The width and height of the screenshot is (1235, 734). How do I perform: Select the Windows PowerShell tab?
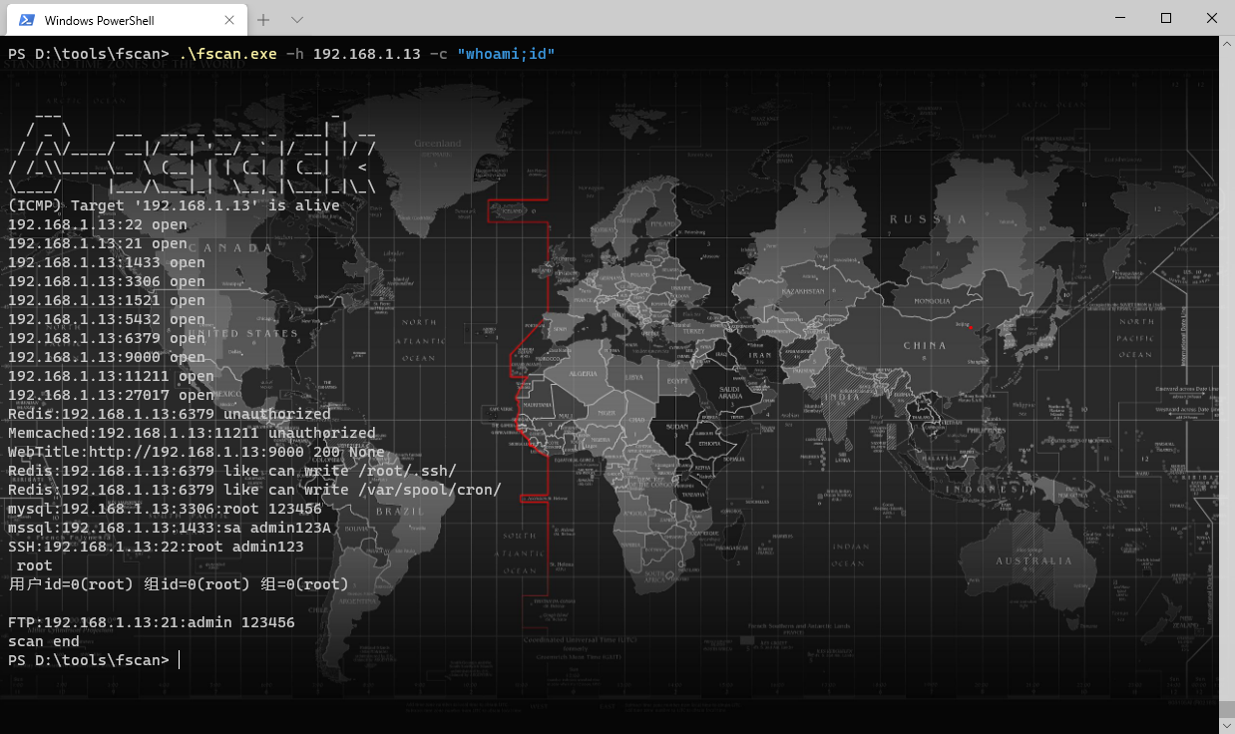(x=110, y=20)
